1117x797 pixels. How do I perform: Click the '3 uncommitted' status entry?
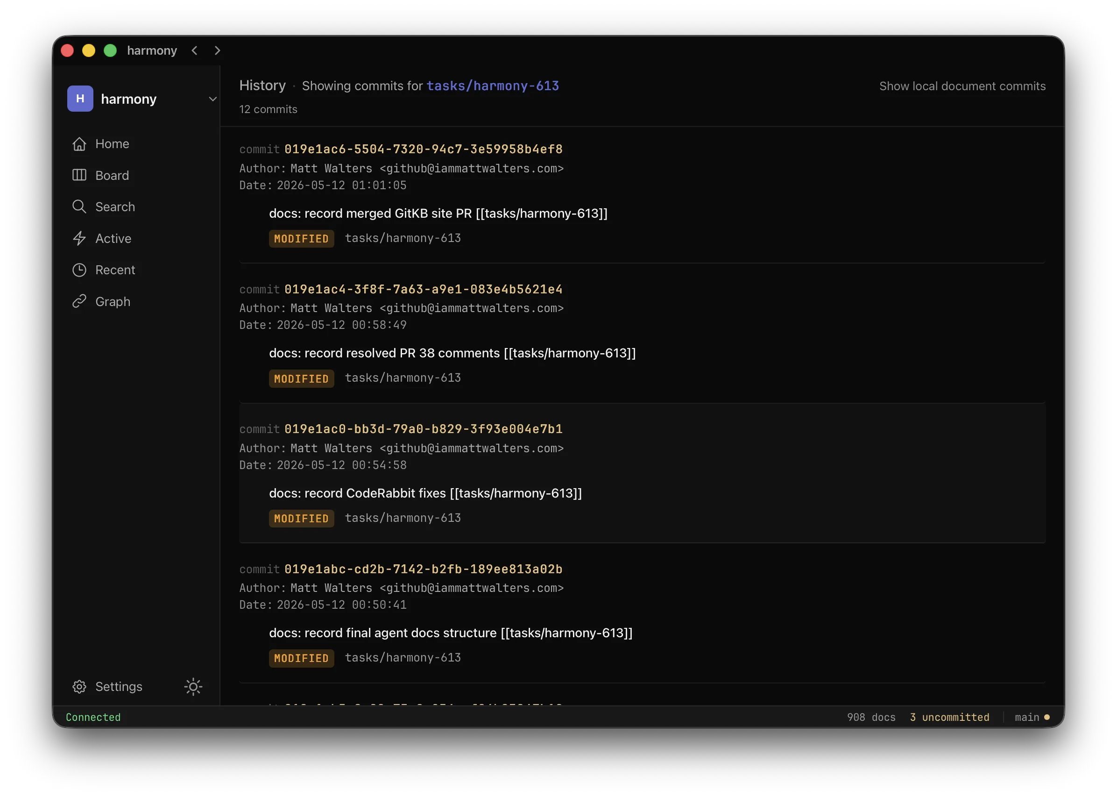[x=949, y=717]
